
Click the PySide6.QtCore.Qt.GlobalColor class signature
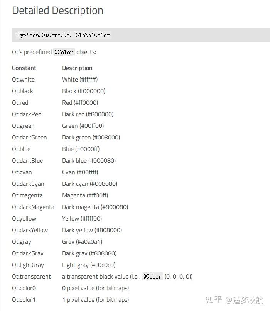pos(64,35)
